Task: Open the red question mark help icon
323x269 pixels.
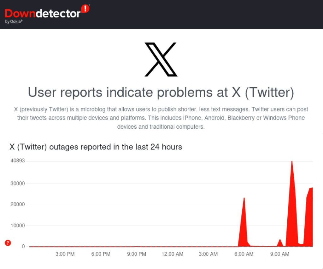Action: pyautogui.click(x=8, y=243)
